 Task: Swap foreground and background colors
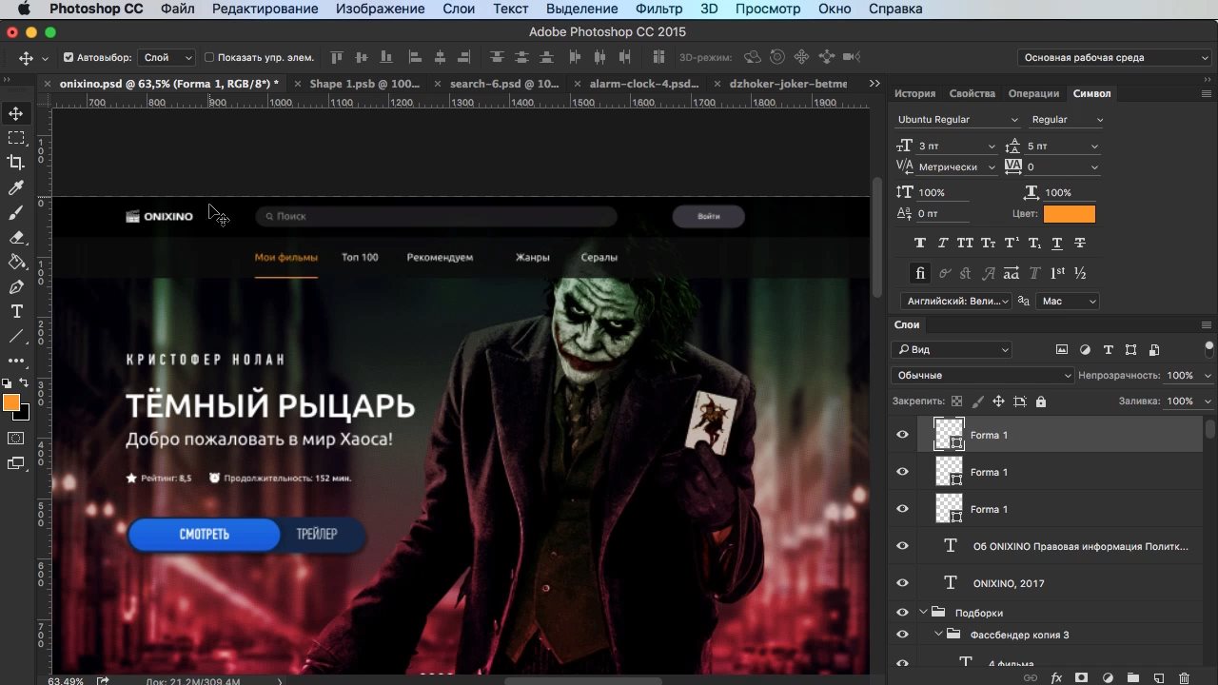[25, 383]
